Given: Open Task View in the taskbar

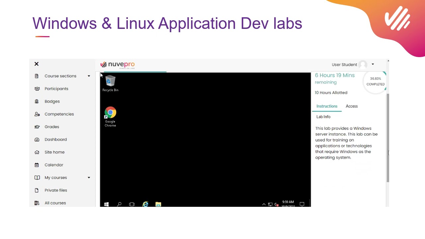Looking at the screenshot, I should point(132,204).
